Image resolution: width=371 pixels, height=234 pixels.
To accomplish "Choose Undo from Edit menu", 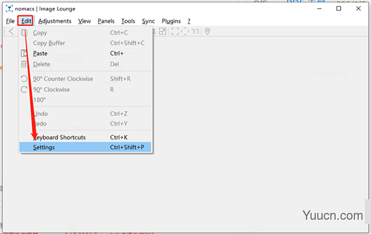I will pos(85,114).
